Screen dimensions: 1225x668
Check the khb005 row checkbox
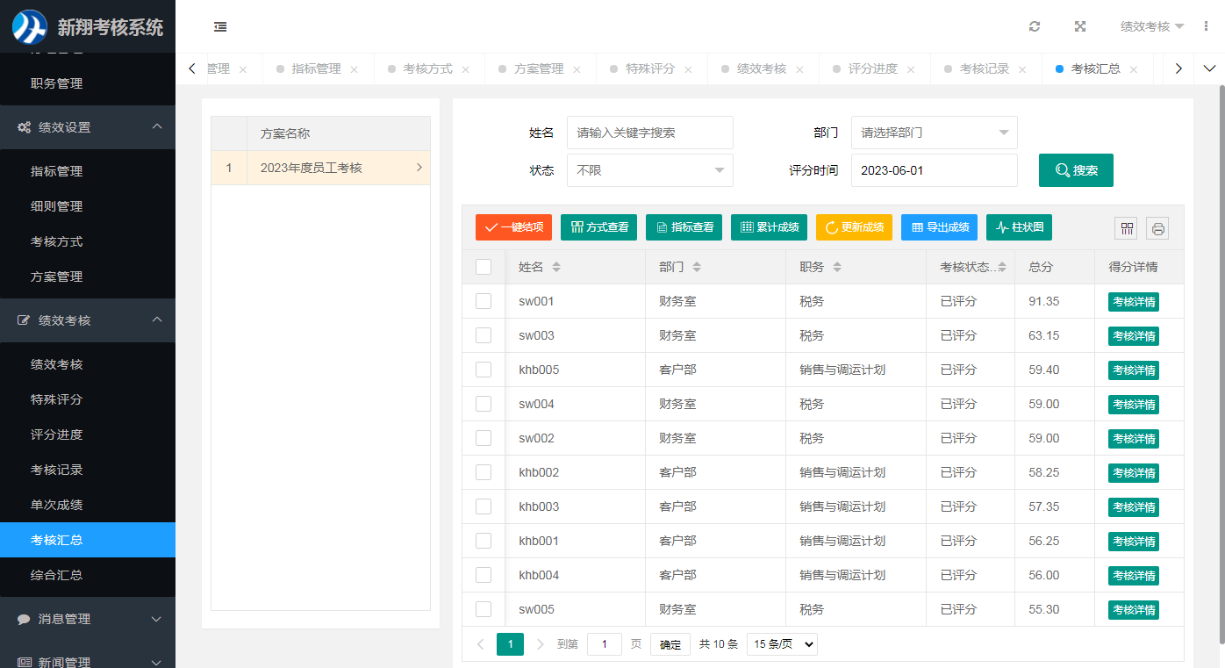484,370
